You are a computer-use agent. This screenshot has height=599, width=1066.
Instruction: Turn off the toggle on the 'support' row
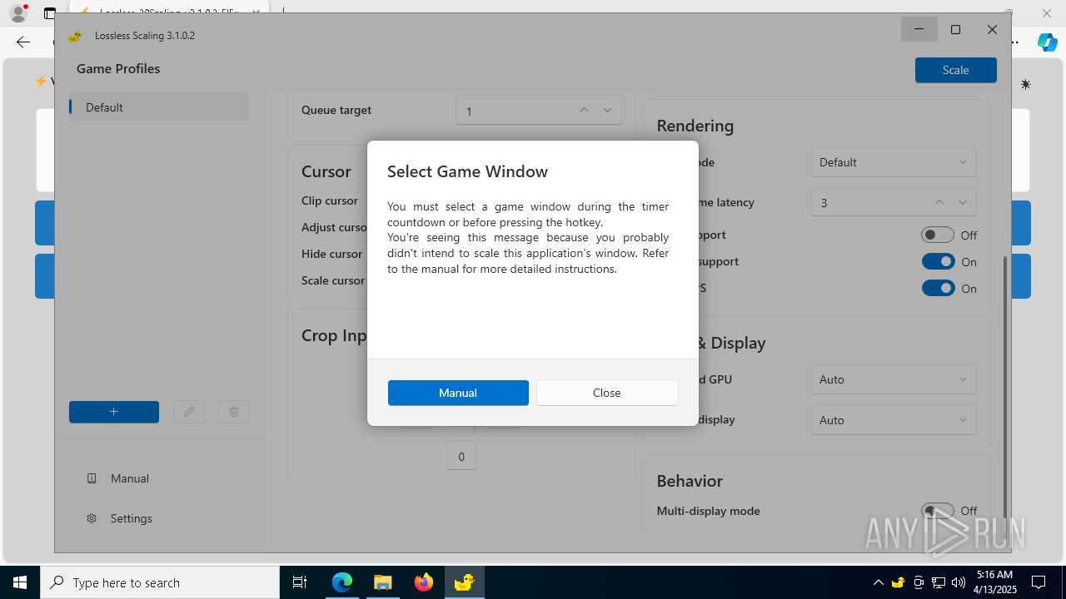[938, 262]
